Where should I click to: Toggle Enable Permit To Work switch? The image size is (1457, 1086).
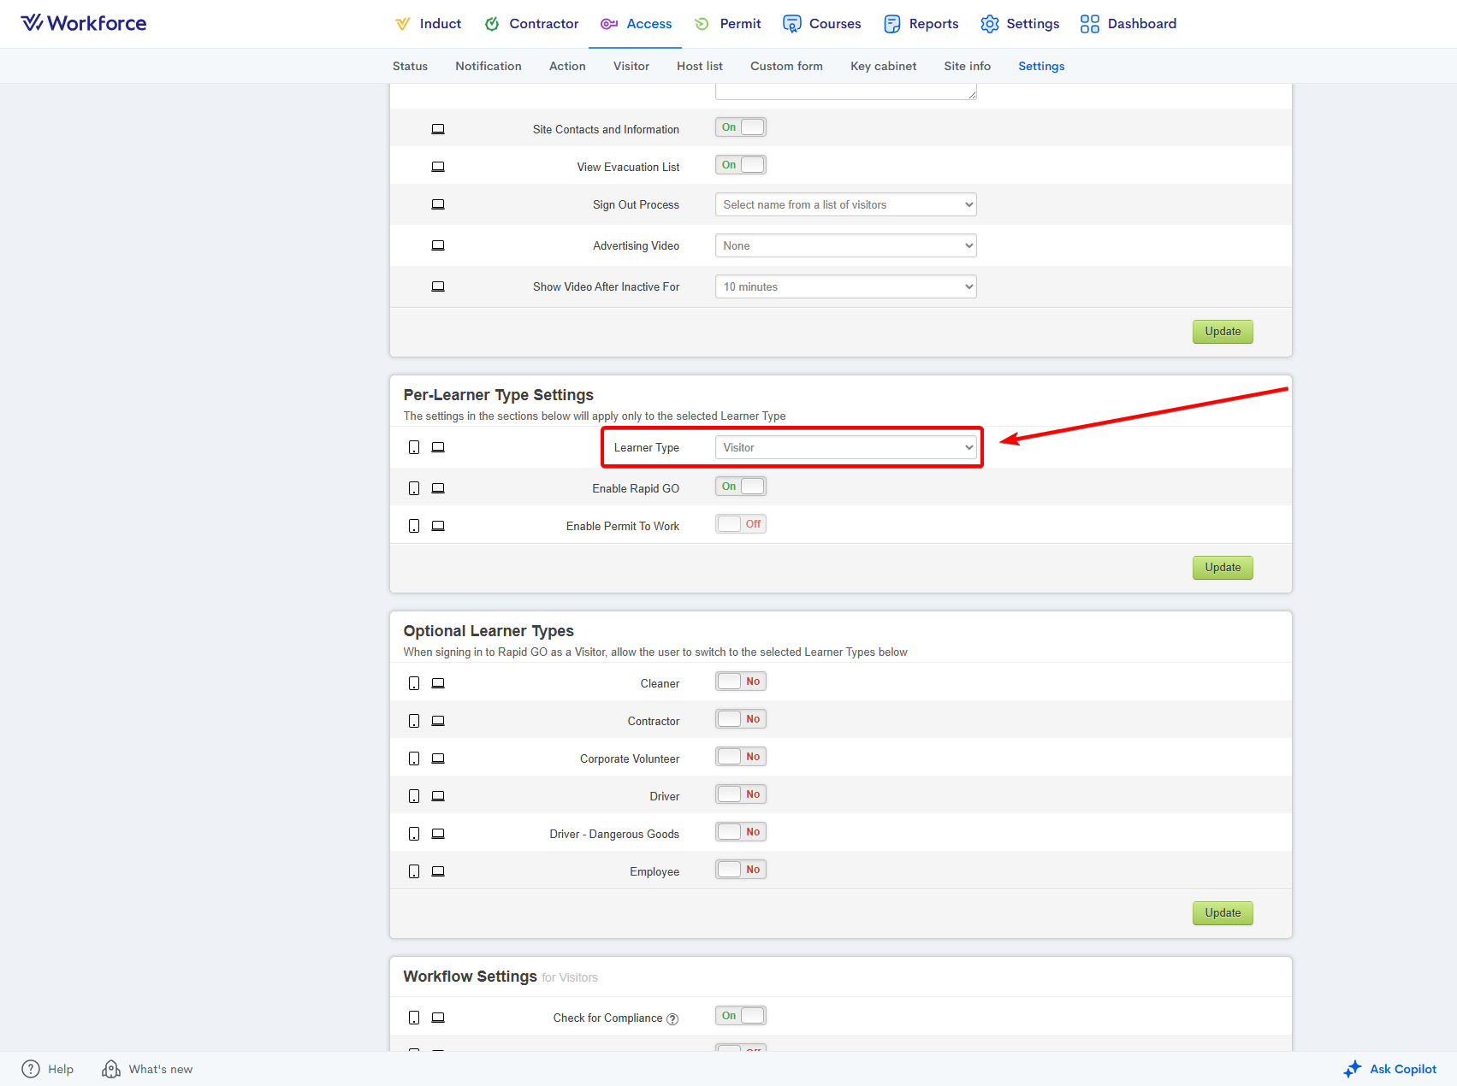[x=740, y=524]
